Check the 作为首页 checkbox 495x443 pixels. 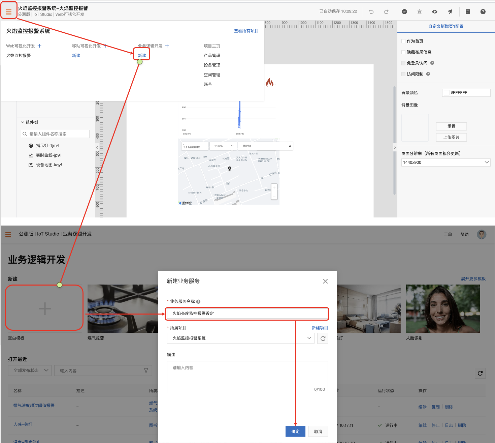coord(403,41)
